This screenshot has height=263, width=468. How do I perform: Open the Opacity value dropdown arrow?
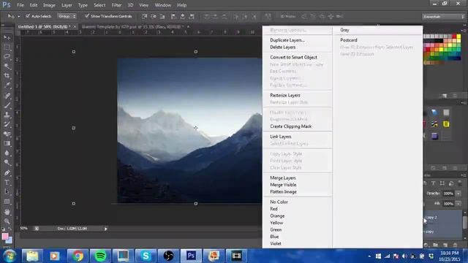point(458,194)
